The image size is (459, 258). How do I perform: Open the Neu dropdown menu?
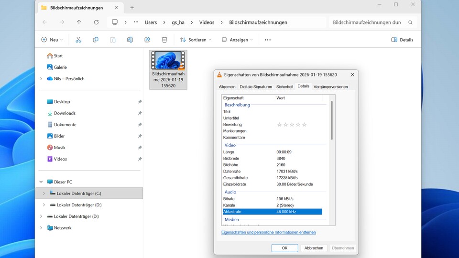(52, 40)
